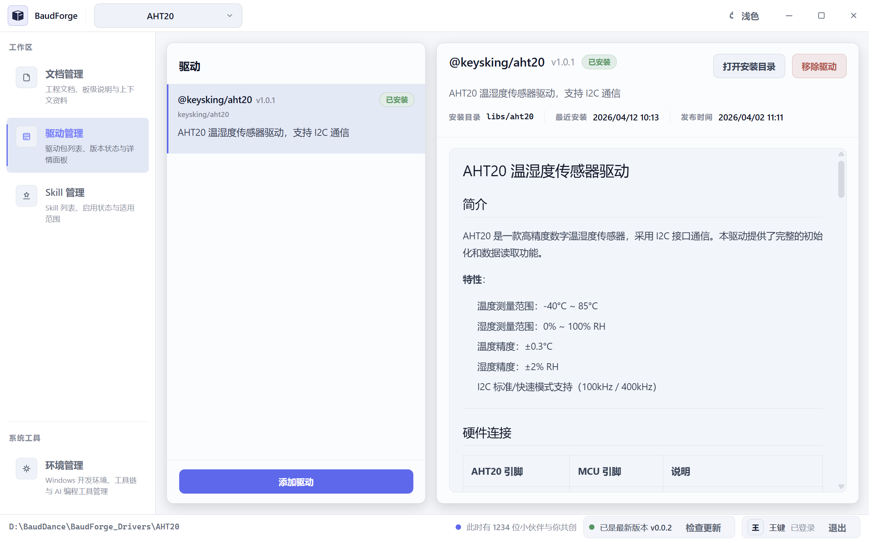Image resolution: width=869 pixels, height=539 pixels.
Task: Select the @keysking/aht20 driver list item
Action: click(296, 118)
